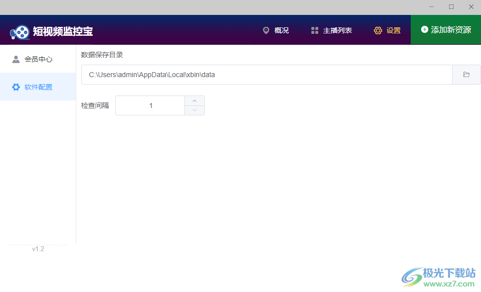Viewport: 481px width, 292px height.
Task: Click the 短视频监控宝 title text
Action: 63,31
